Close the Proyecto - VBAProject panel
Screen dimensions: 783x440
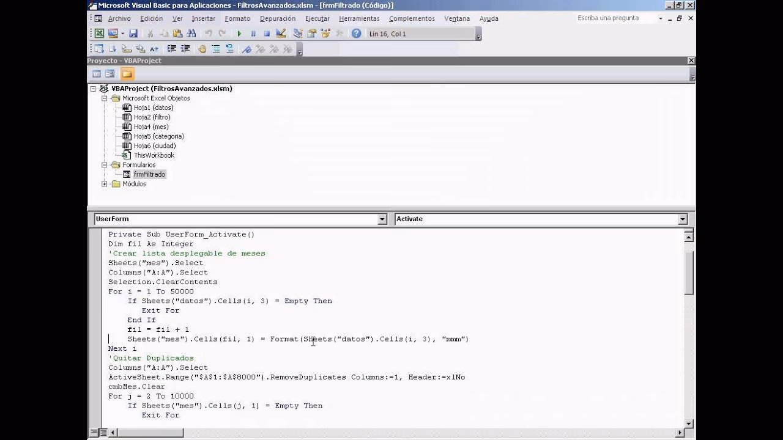[x=691, y=61]
